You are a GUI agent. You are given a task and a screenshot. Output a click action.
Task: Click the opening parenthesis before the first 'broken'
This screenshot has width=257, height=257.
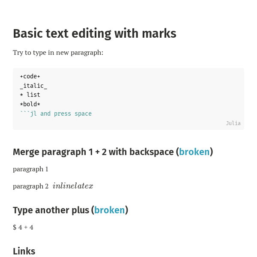pos(177,152)
